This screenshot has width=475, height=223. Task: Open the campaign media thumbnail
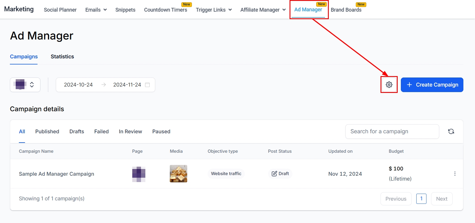tap(178, 174)
